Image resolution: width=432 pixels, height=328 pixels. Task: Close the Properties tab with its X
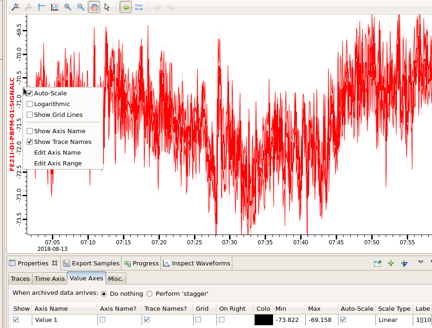pyautogui.click(x=55, y=263)
